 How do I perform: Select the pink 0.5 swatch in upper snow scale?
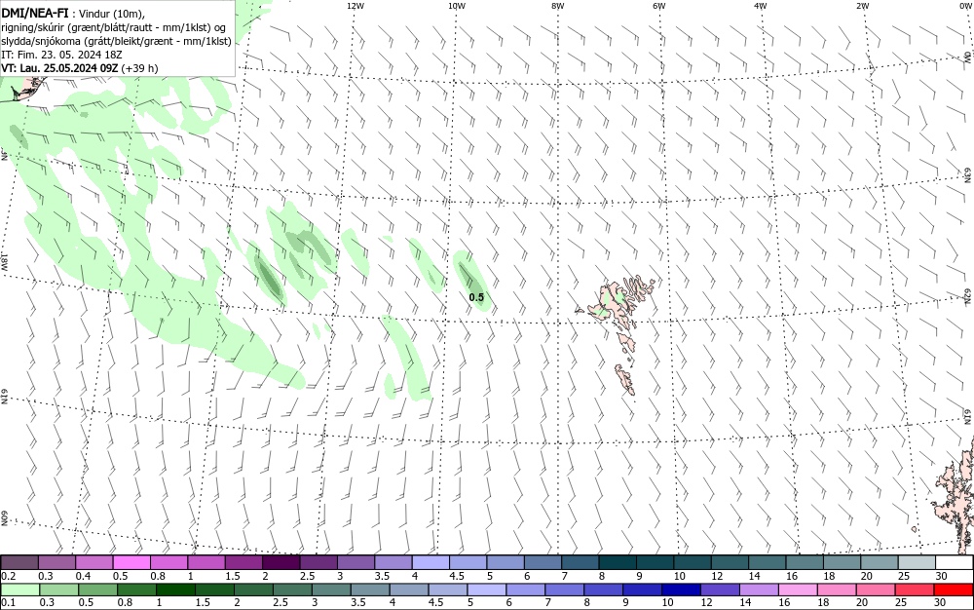(131, 563)
